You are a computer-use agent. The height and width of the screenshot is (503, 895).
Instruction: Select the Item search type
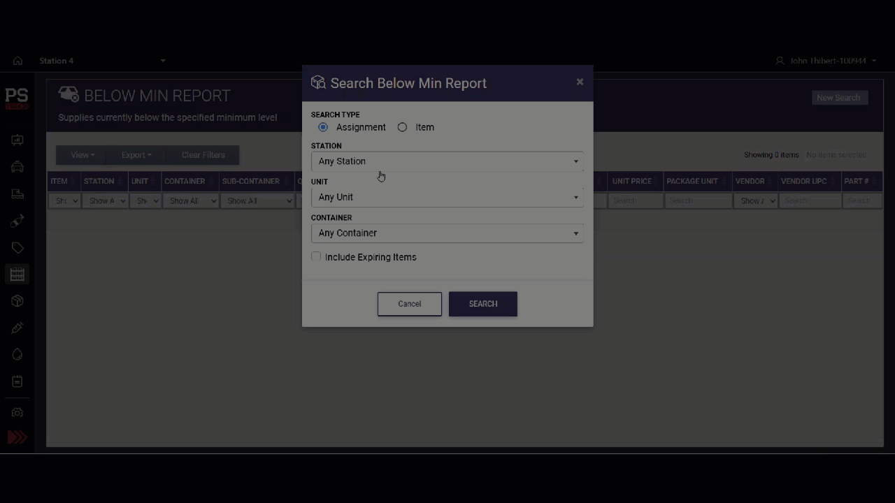pyautogui.click(x=402, y=127)
